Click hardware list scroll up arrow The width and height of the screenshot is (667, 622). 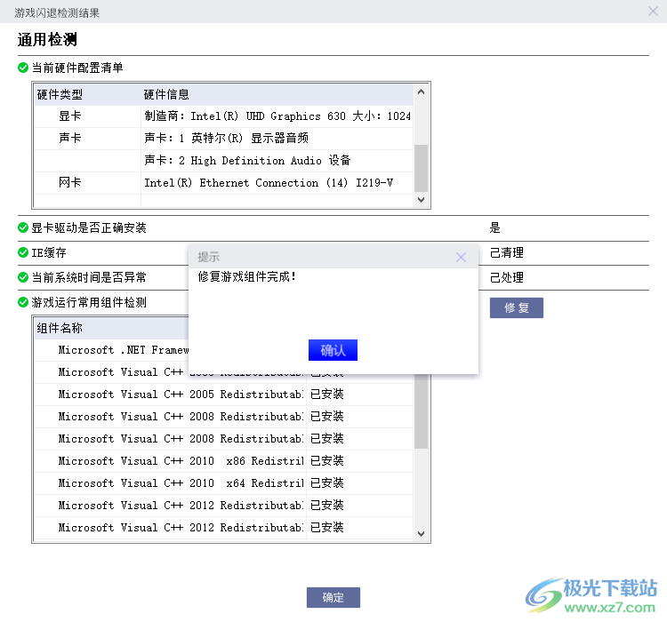click(421, 92)
